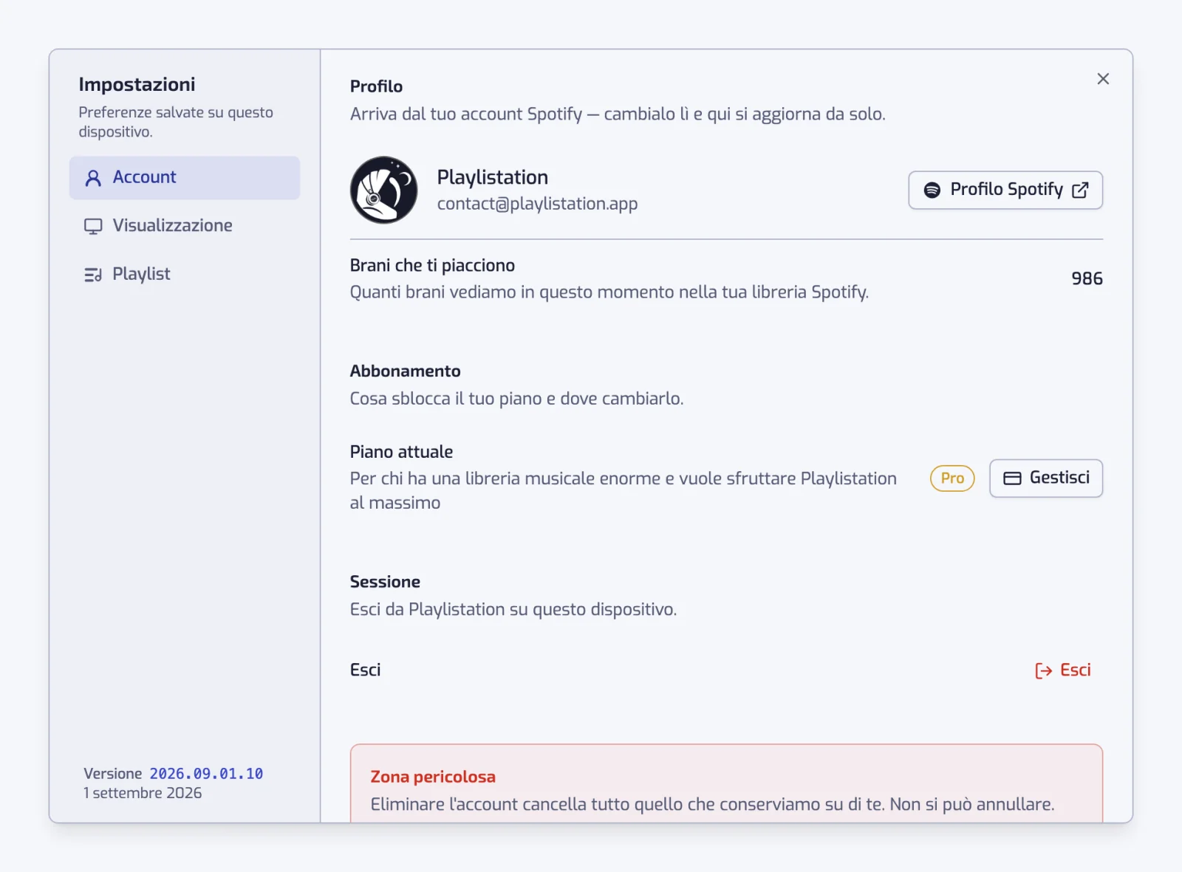Click the version number 2026.09.01.10
1182x872 pixels.
click(206, 774)
